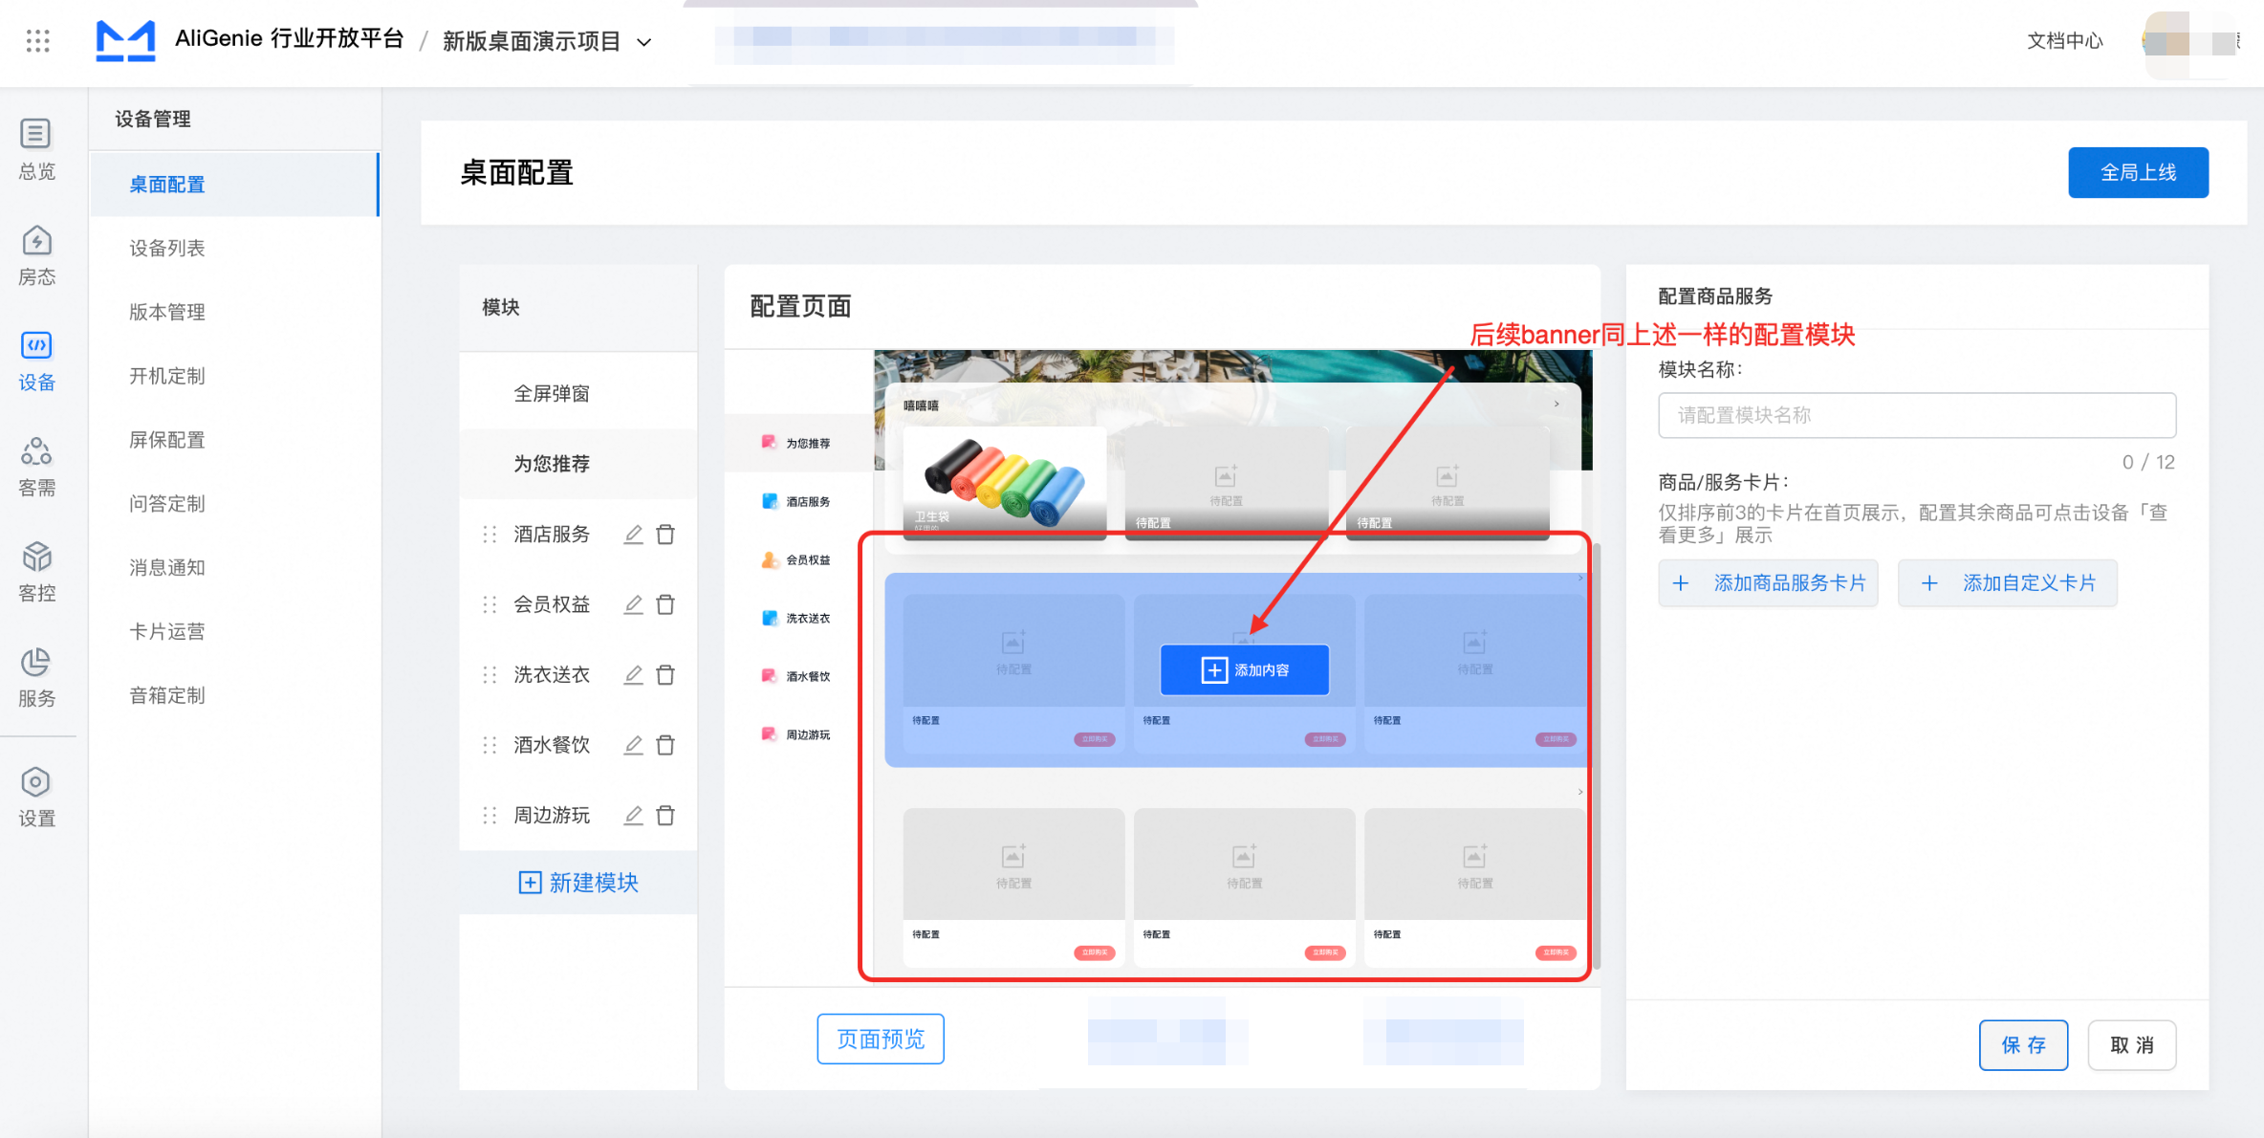Viewport: 2264px width, 1138px height.
Task: Click 新建模块 to add module
Action: click(578, 883)
